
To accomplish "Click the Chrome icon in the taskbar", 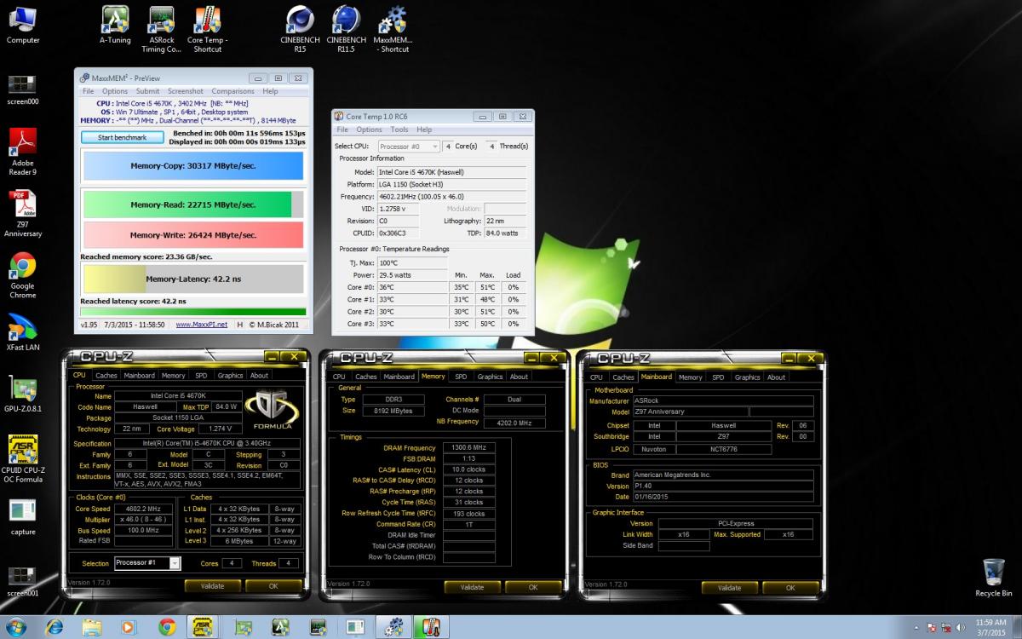I will [x=167, y=627].
